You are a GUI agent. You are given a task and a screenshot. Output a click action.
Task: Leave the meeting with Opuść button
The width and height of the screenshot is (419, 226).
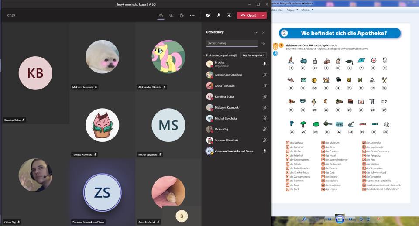(249, 15)
